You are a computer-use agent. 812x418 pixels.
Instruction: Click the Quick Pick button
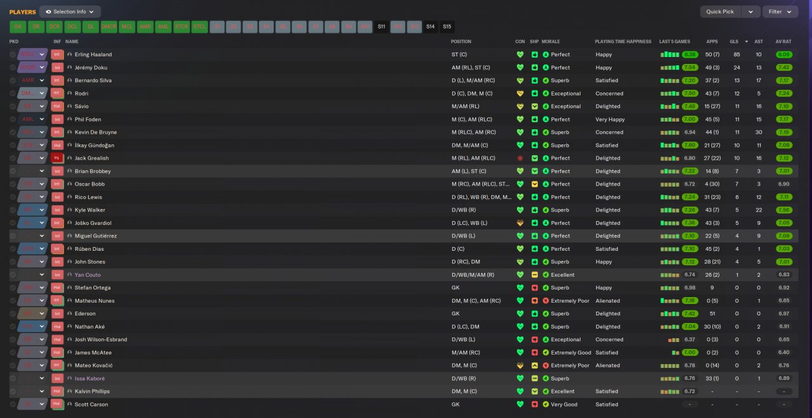[720, 11]
